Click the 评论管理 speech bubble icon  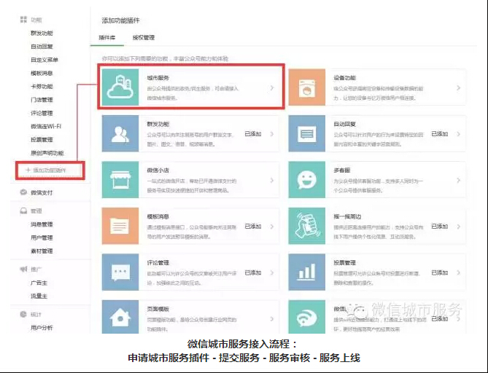(x=120, y=272)
